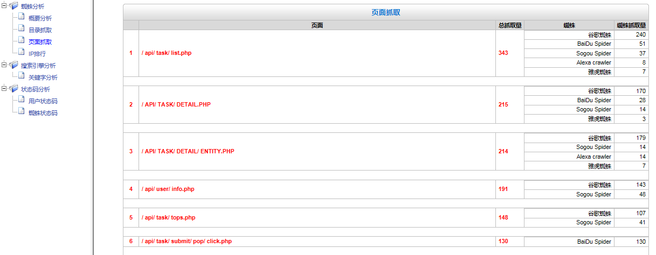The image size is (656, 255).
Task: Click the page icon beside 蜘蛛状态码
Action: click(22, 112)
